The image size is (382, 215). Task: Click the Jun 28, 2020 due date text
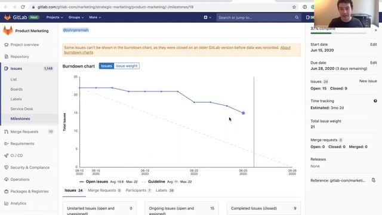[x=322, y=69]
